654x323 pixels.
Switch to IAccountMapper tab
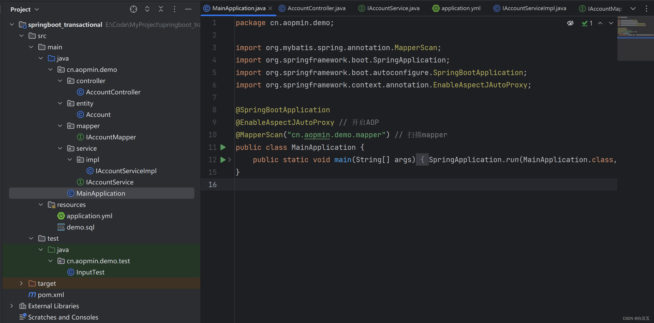coord(600,9)
